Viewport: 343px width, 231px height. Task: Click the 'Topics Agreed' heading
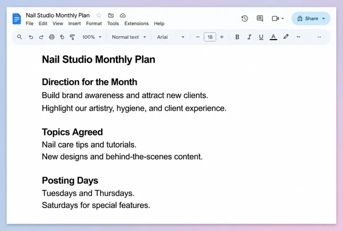[72, 132]
